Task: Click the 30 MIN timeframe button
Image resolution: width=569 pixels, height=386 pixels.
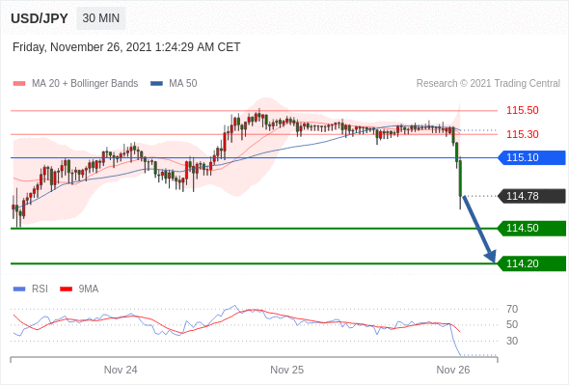Action: (x=101, y=18)
